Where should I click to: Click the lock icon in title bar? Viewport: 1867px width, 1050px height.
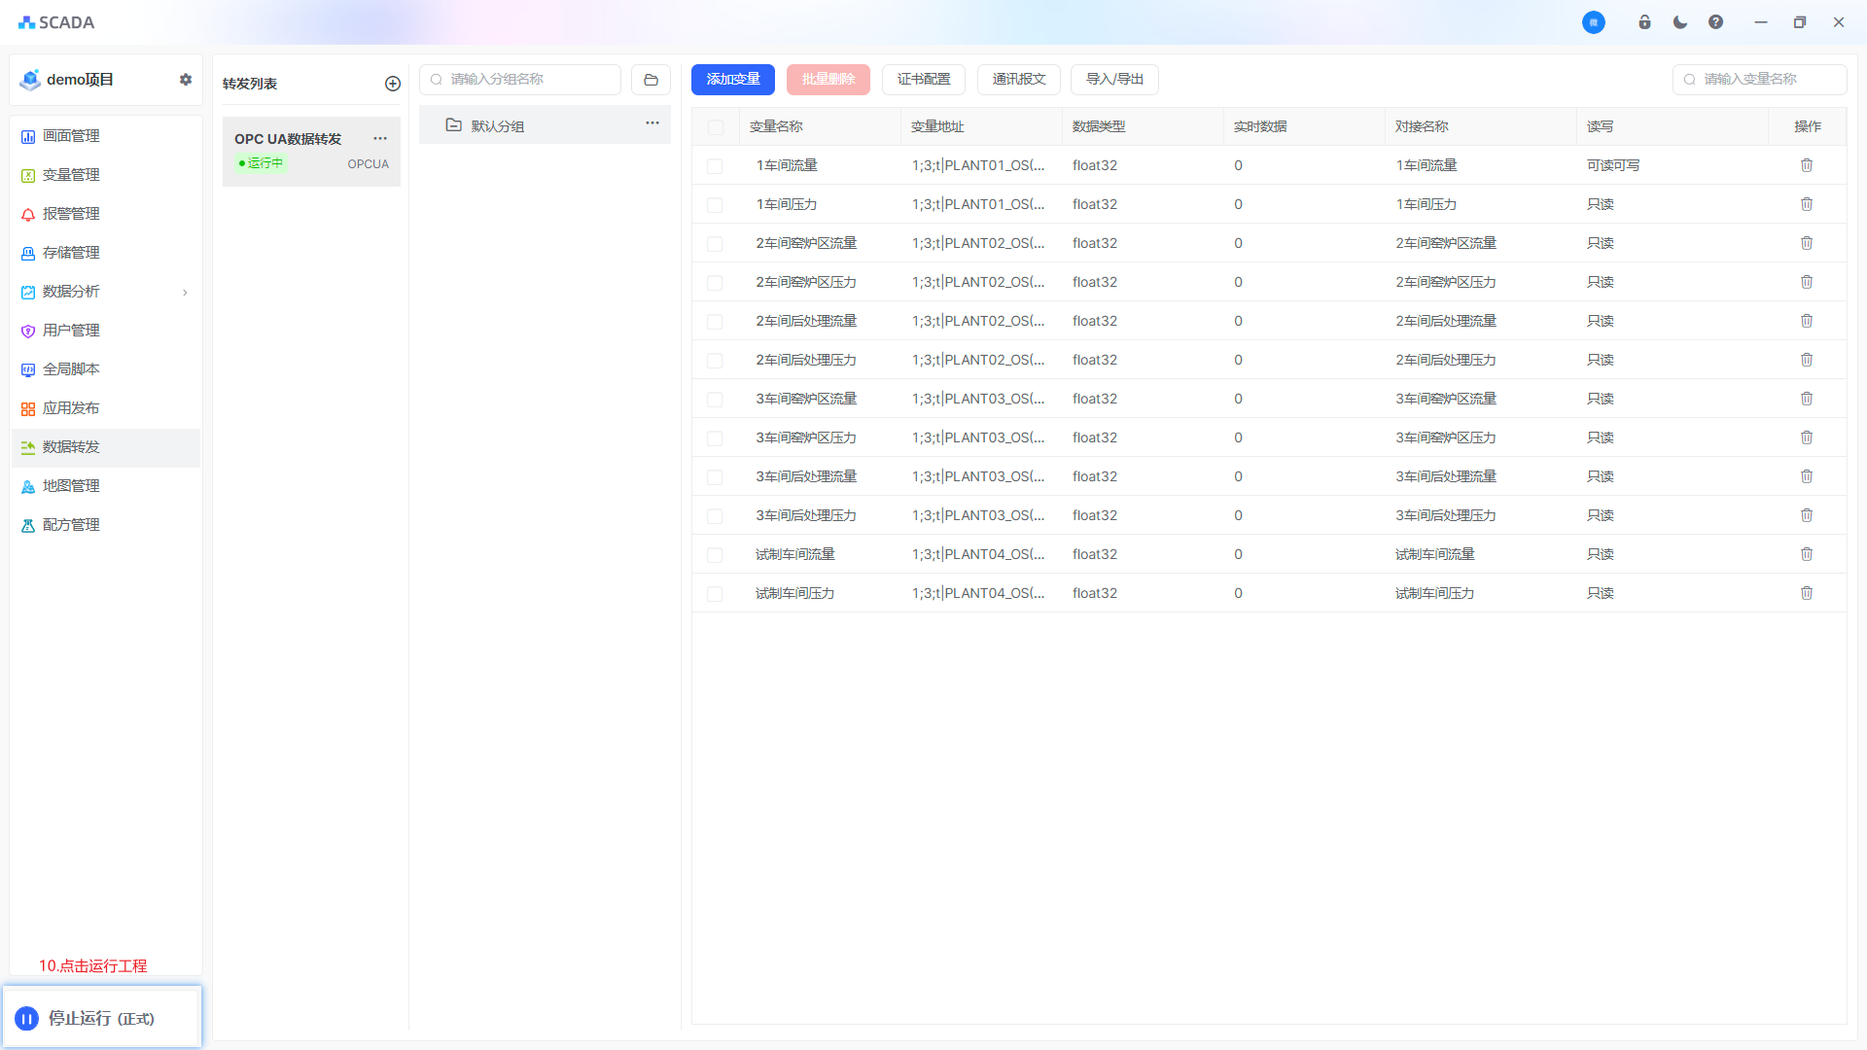pyautogui.click(x=1644, y=22)
